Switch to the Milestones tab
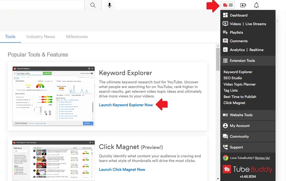The image size is (286, 181). click(77, 37)
